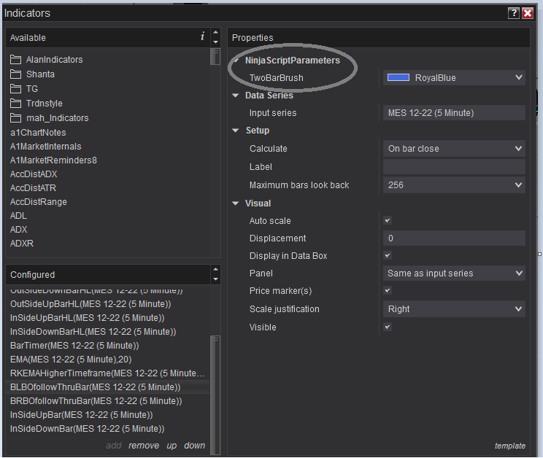
Task: Select ADX indicator
Action: (19, 229)
